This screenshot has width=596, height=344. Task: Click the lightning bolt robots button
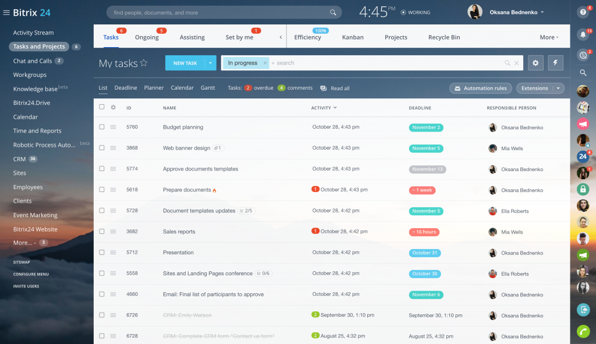pyautogui.click(x=555, y=63)
